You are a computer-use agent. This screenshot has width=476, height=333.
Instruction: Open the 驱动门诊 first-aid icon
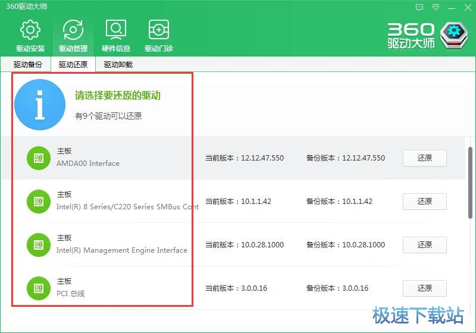tap(158, 30)
